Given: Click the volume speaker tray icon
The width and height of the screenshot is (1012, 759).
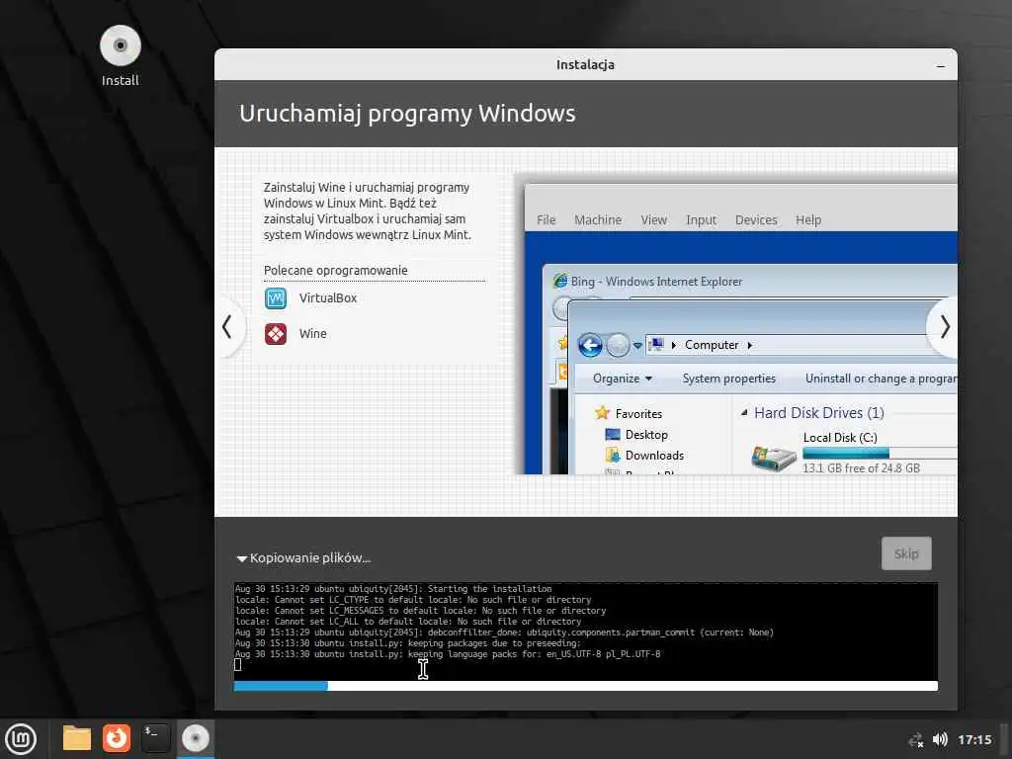Looking at the screenshot, I should pyautogui.click(x=940, y=739).
